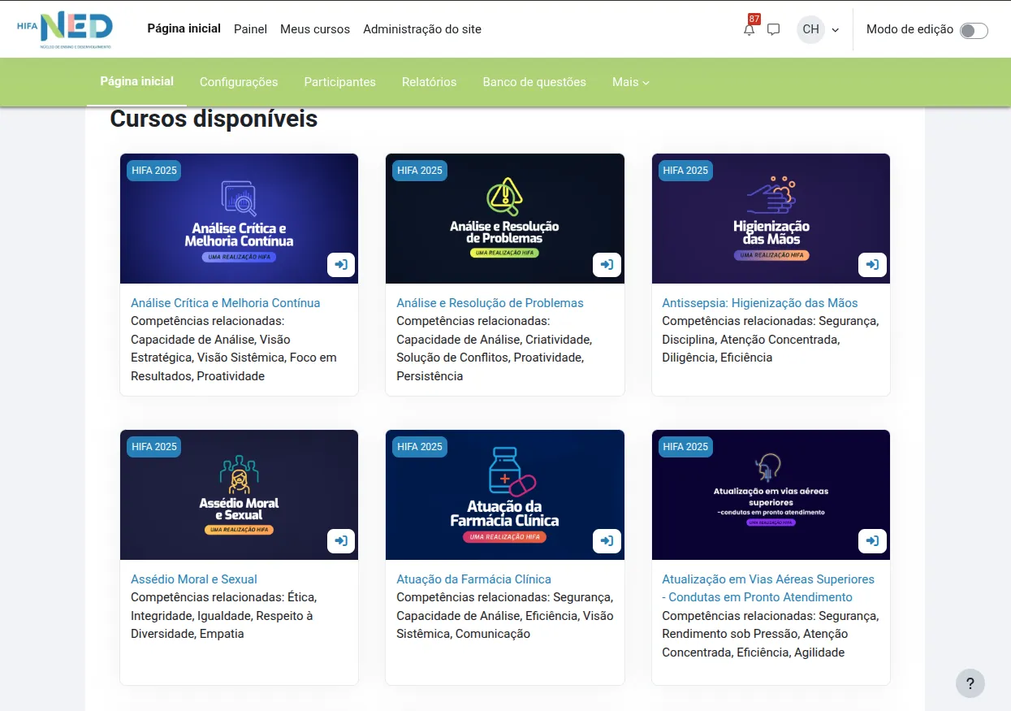Open the messages chat bubble icon
The width and height of the screenshot is (1011, 711).
774,30
